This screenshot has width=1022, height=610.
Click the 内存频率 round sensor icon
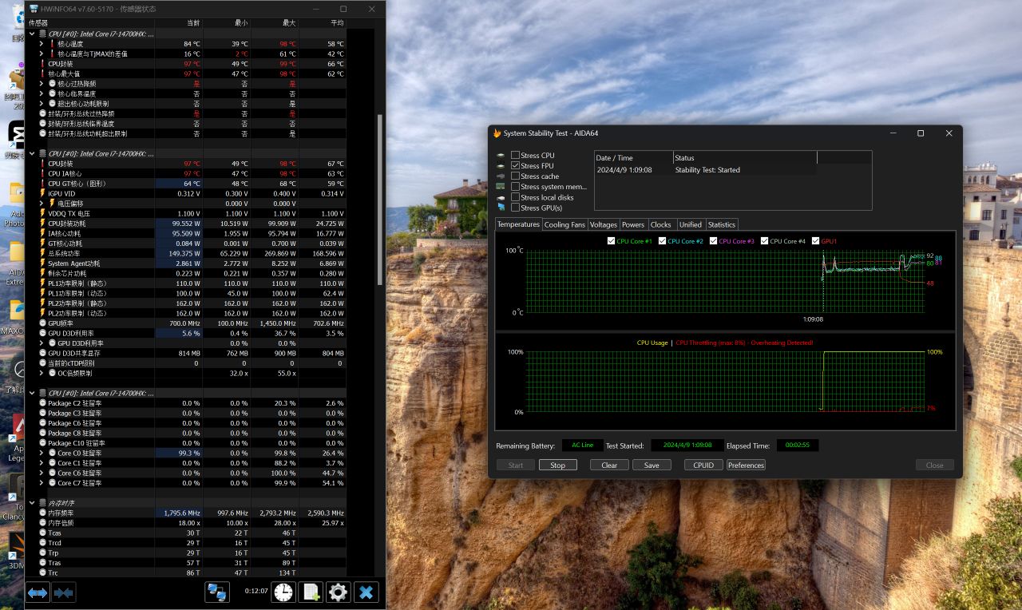pos(43,513)
